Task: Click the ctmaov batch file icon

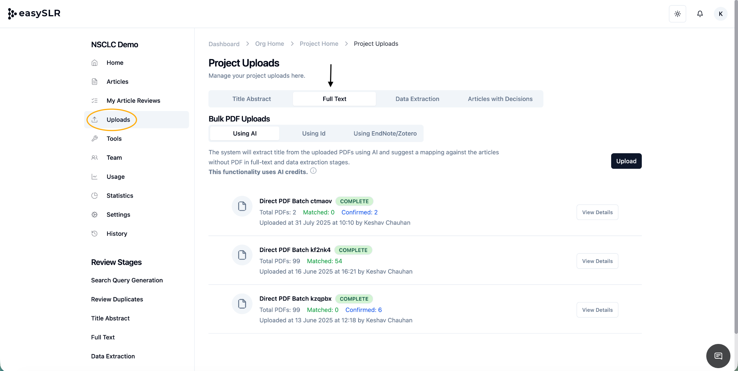Action: 242,206
